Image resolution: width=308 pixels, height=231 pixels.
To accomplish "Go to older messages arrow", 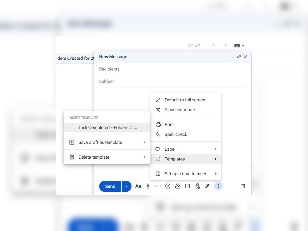I will click(225, 45).
